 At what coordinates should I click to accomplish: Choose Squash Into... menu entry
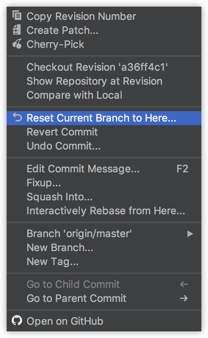104,197
